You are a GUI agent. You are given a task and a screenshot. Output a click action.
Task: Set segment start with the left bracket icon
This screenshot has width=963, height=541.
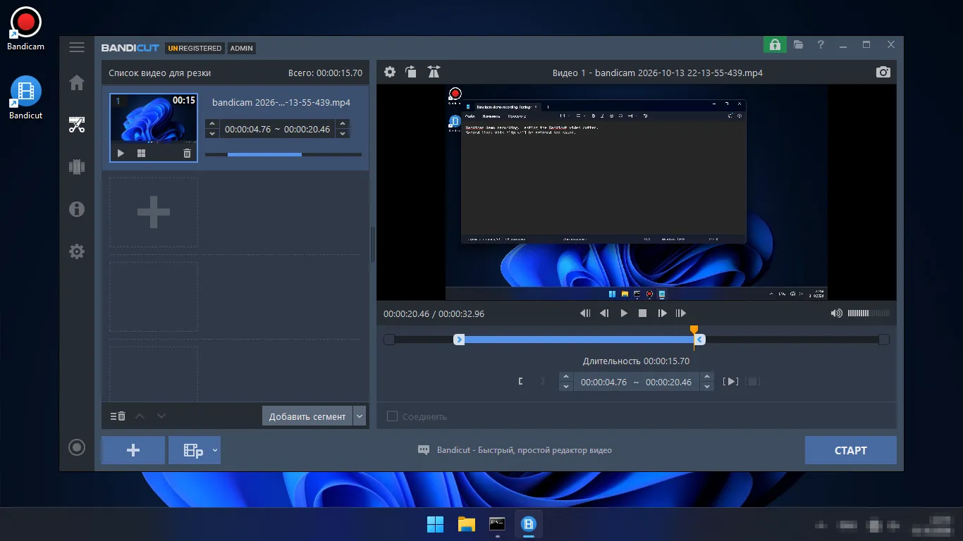click(x=520, y=382)
